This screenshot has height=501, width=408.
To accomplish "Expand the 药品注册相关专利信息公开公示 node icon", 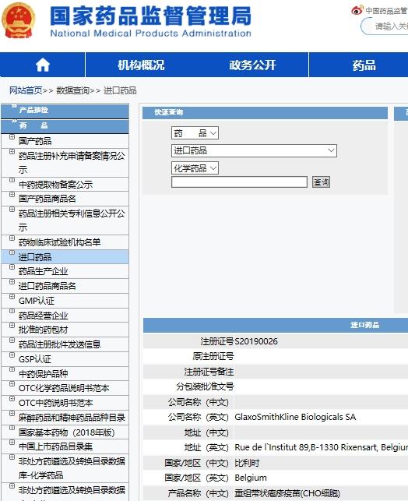I will 12,210.
